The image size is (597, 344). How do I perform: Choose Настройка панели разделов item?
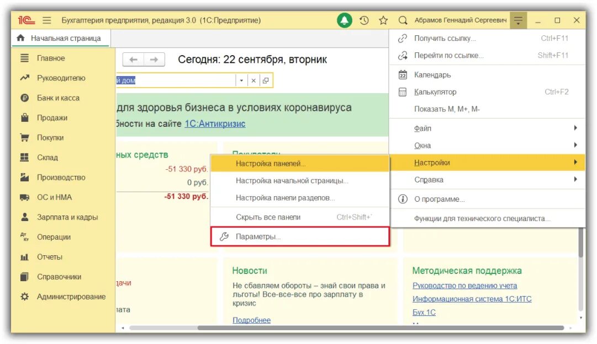pos(300,198)
